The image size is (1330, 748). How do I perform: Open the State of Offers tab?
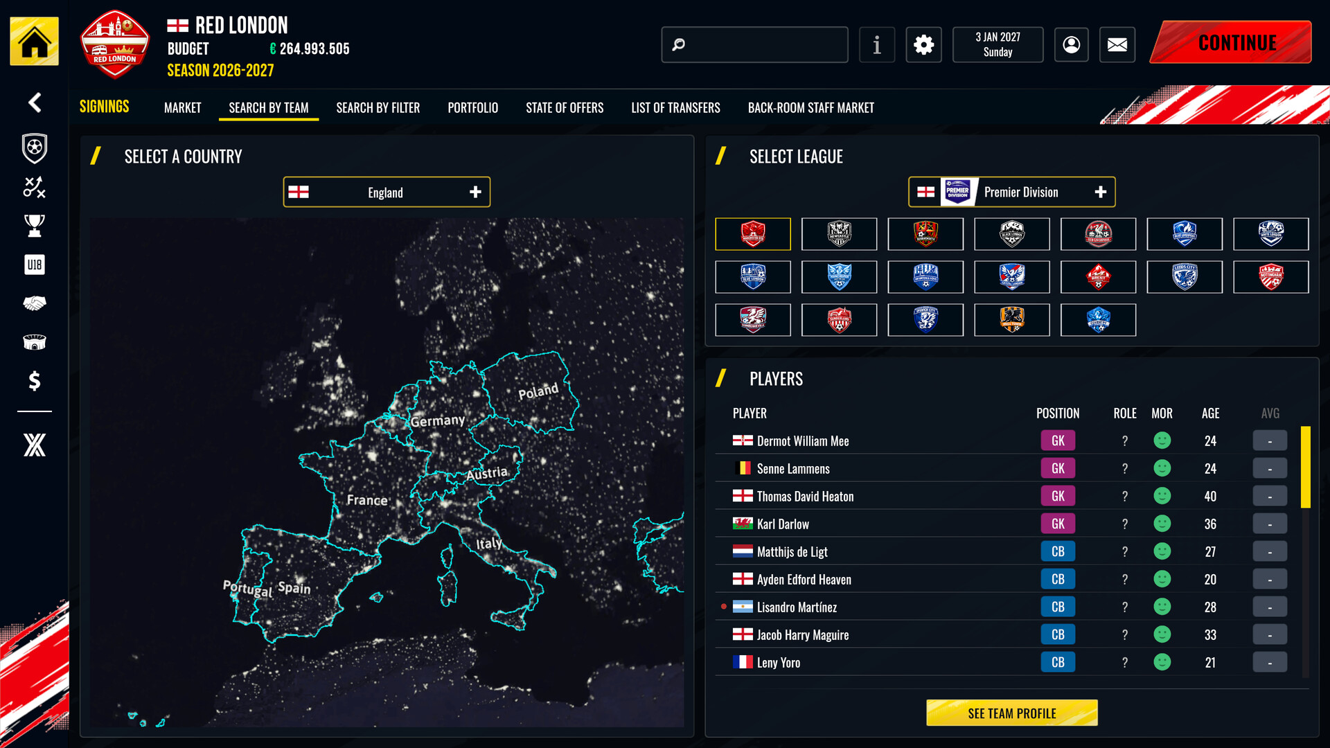(565, 108)
